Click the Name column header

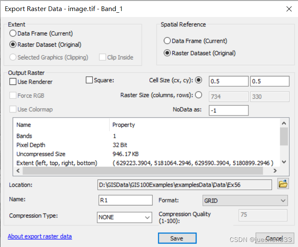pos(62,125)
